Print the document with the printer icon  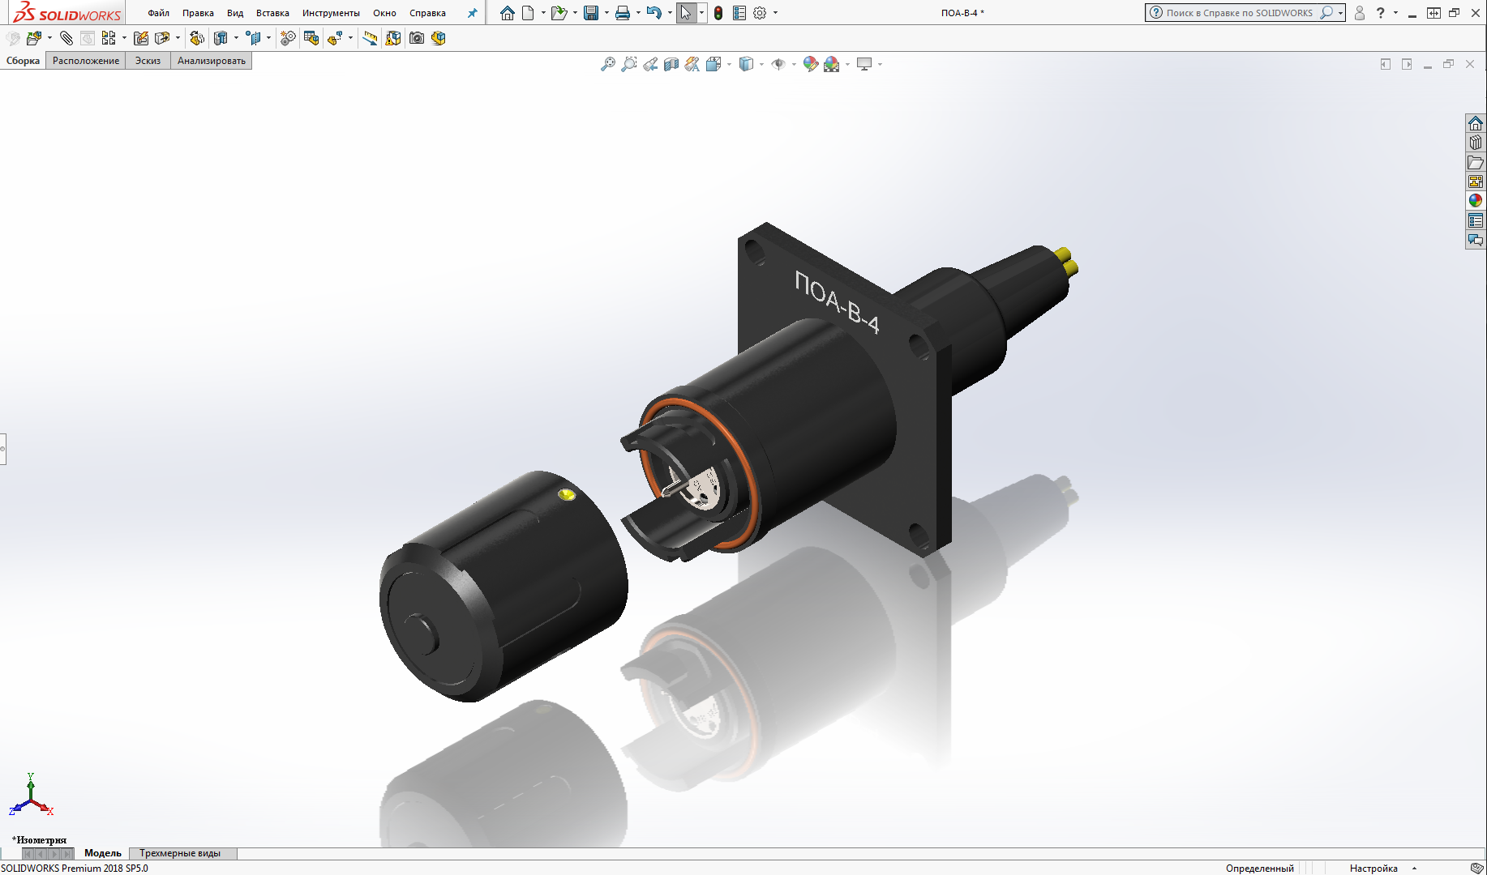[x=623, y=13]
